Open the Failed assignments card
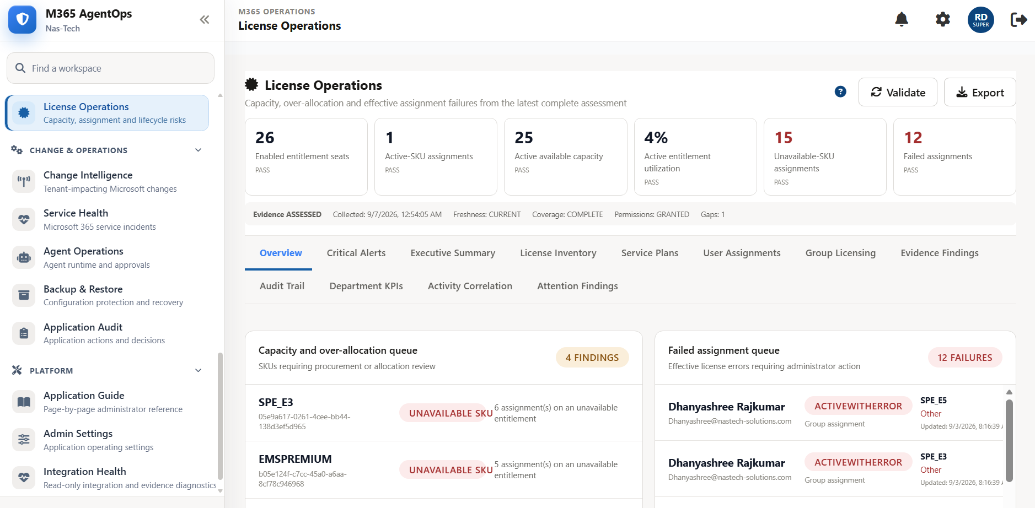Image resolution: width=1035 pixels, height=508 pixels. [x=954, y=156]
